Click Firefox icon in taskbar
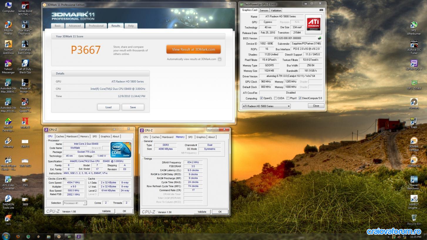This screenshot has height=240, width=427. [18, 236]
